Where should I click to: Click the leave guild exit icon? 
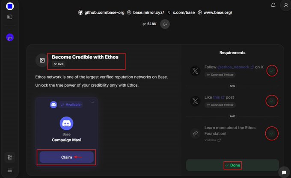[165, 24]
